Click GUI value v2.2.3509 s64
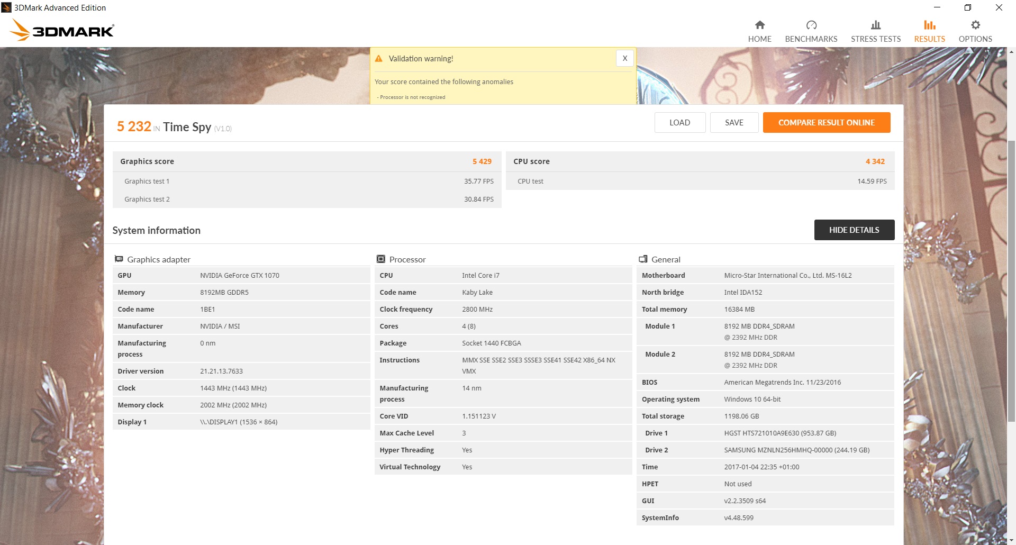1016x545 pixels. coord(745,501)
